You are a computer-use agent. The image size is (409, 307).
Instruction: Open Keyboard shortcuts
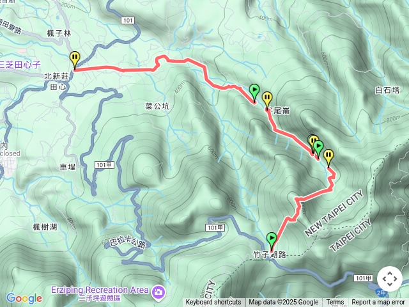point(213,303)
